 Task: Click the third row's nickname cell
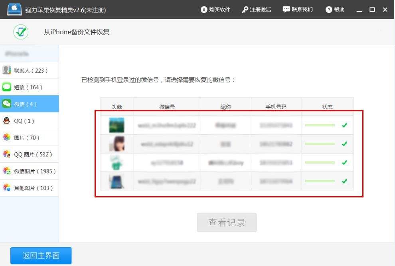coord(226,162)
